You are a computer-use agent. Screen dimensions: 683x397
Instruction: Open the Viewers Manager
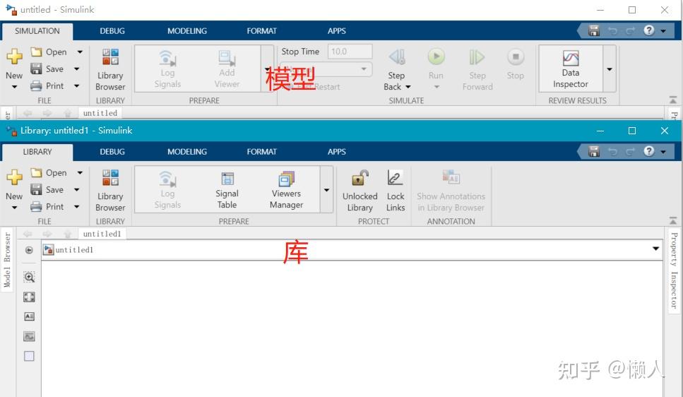(286, 190)
